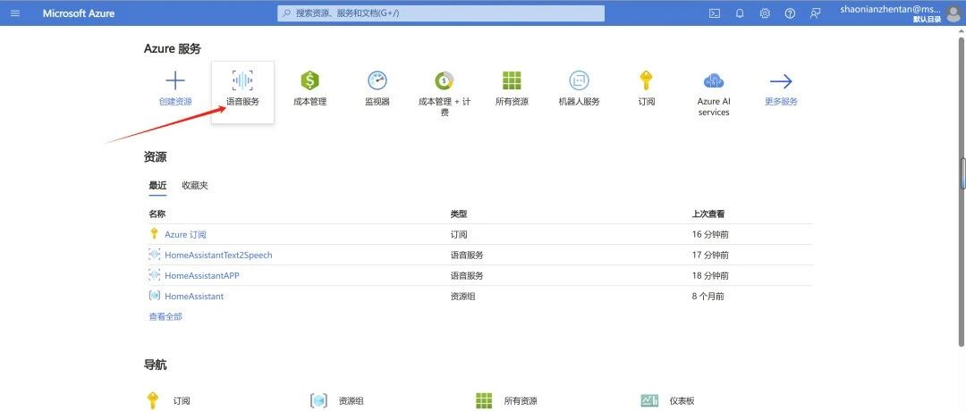966x411 pixels.
Task: Open 资源组 cube icon under 导航
Action: (x=318, y=400)
